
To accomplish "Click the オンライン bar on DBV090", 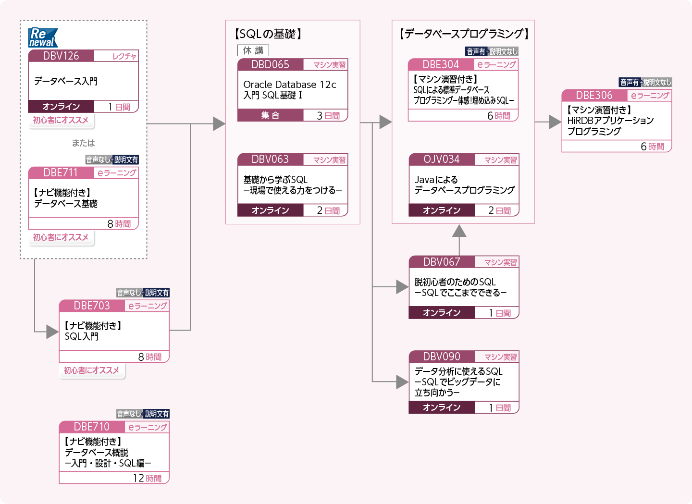I will pos(442,407).
